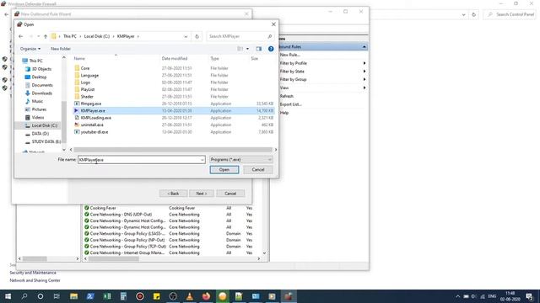Select Local Disk (C:) in navigation pane

(x=45, y=125)
